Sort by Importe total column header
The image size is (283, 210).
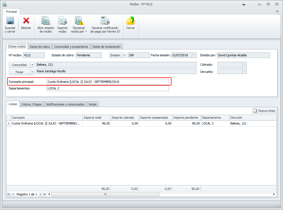point(97,118)
